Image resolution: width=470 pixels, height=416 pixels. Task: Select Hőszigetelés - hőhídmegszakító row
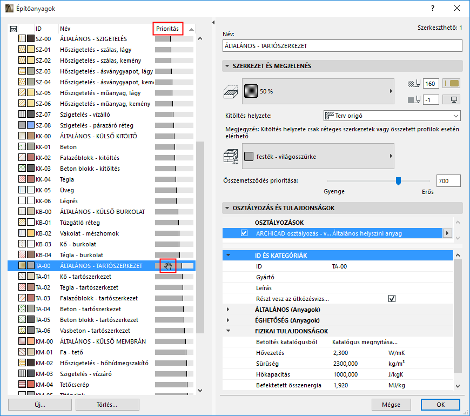(102, 363)
